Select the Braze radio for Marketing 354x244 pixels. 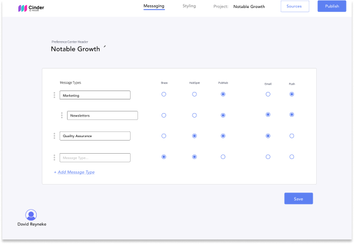coord(164,94)
